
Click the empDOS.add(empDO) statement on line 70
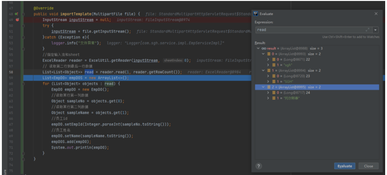(x=71, y=142)
